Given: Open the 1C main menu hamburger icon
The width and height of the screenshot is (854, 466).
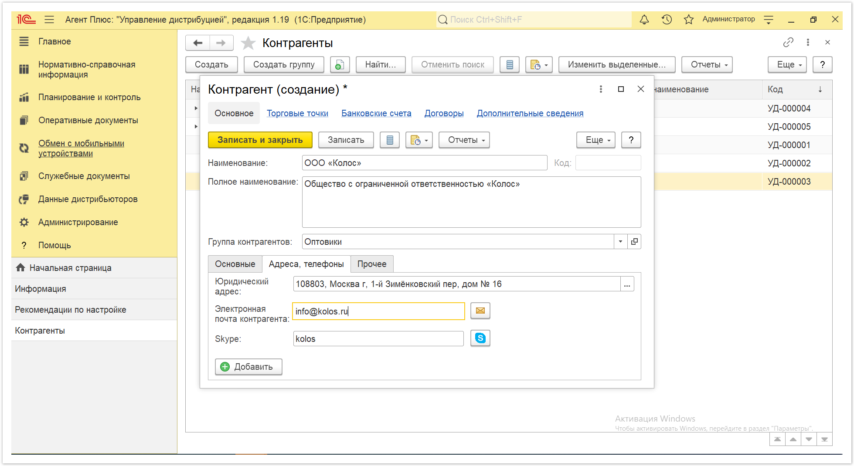Looking at the screenshot, I should [49, 20].
